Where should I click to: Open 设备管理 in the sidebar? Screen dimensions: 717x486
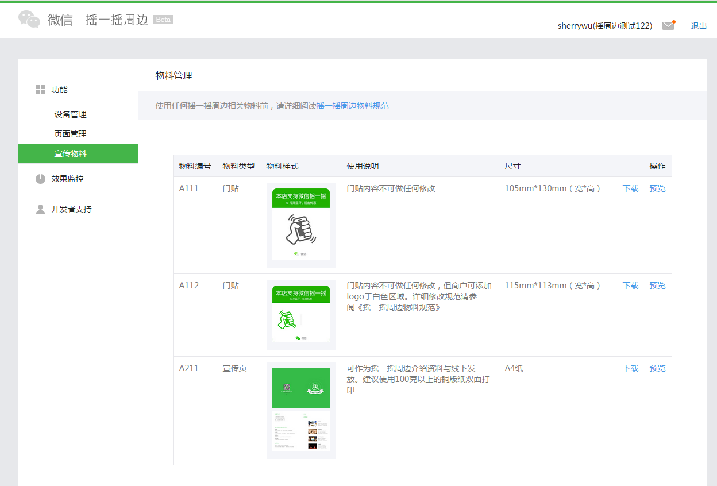[71, 114]
